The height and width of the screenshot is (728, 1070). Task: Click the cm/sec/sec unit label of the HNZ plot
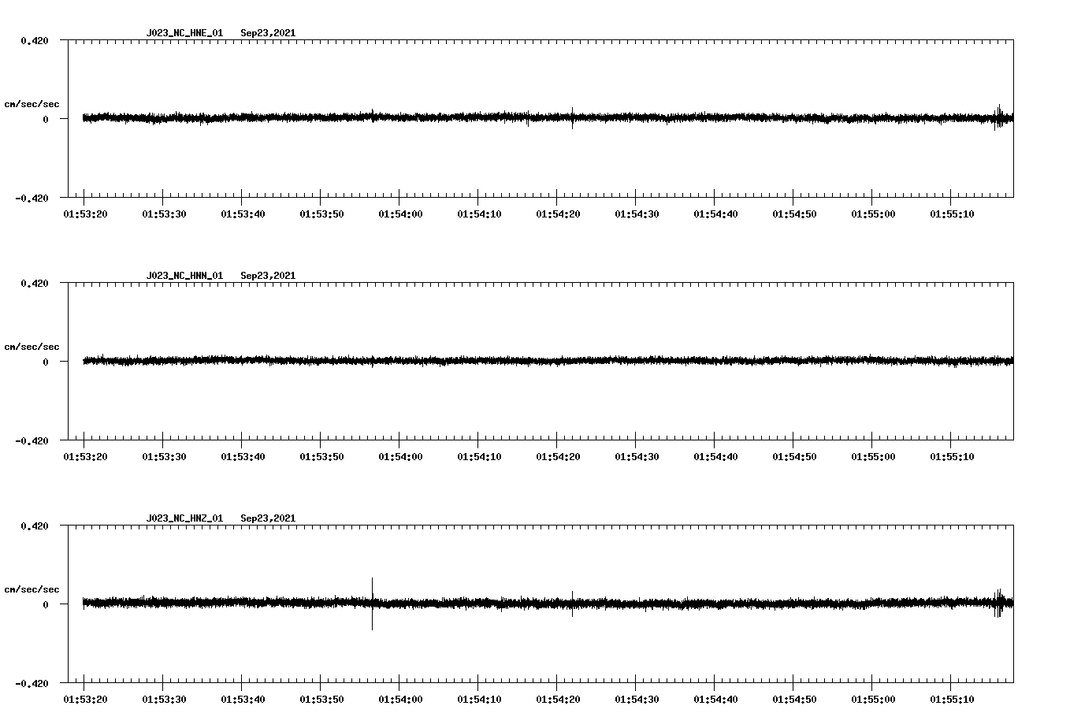click(x=32, y=589)
